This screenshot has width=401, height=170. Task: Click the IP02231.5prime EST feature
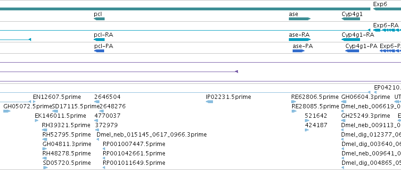(209, 102)
